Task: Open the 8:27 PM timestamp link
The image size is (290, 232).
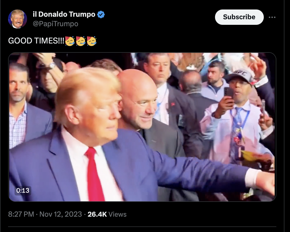Action: click(x=21, y=214)
